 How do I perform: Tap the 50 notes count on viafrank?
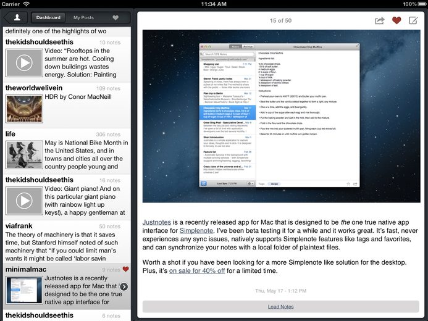point(109,227)
